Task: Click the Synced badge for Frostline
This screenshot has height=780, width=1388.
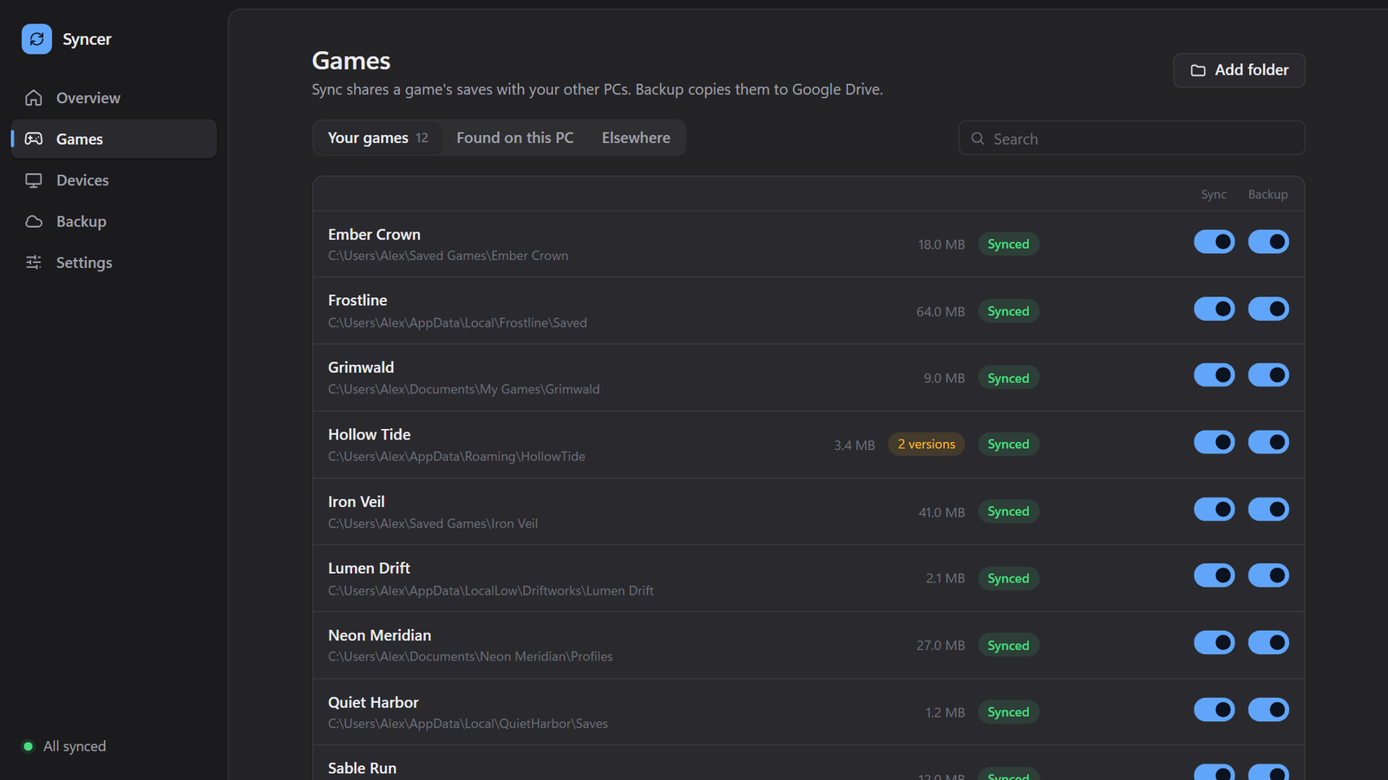Action: 1008,311
